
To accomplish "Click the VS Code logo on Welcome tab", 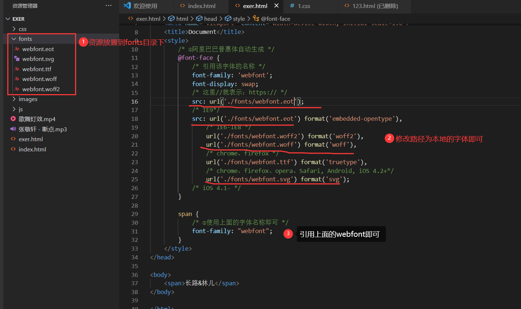I will tap(127, 5).
